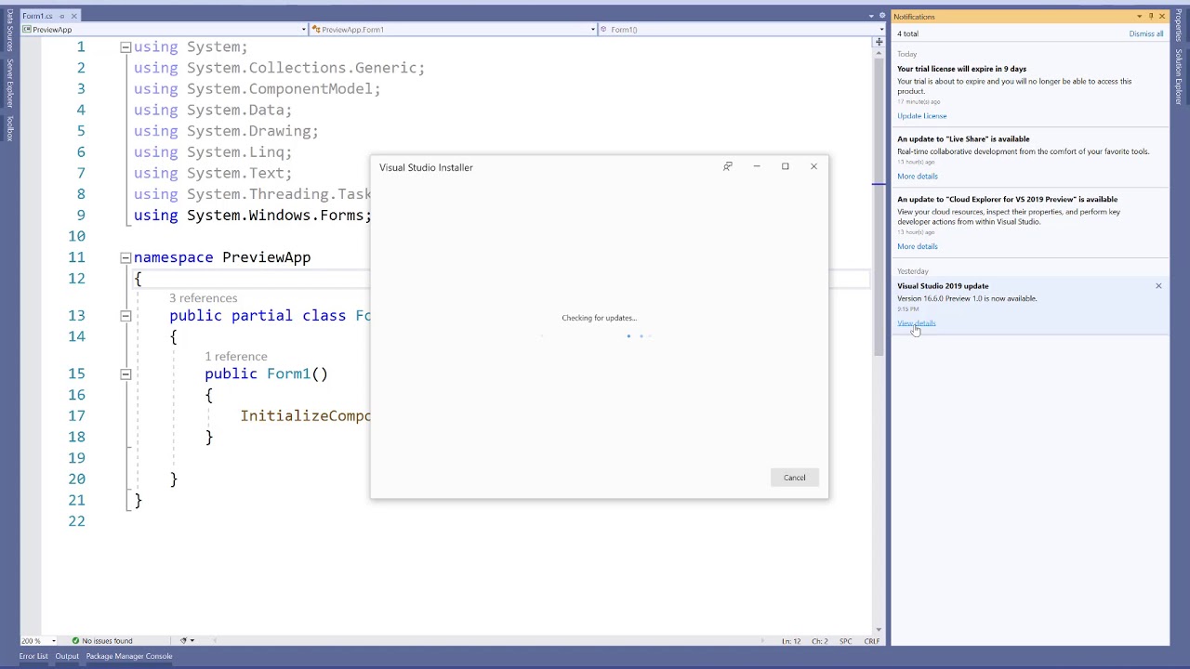Dismiss the Visual Studio 2019 update notification

1158,286
